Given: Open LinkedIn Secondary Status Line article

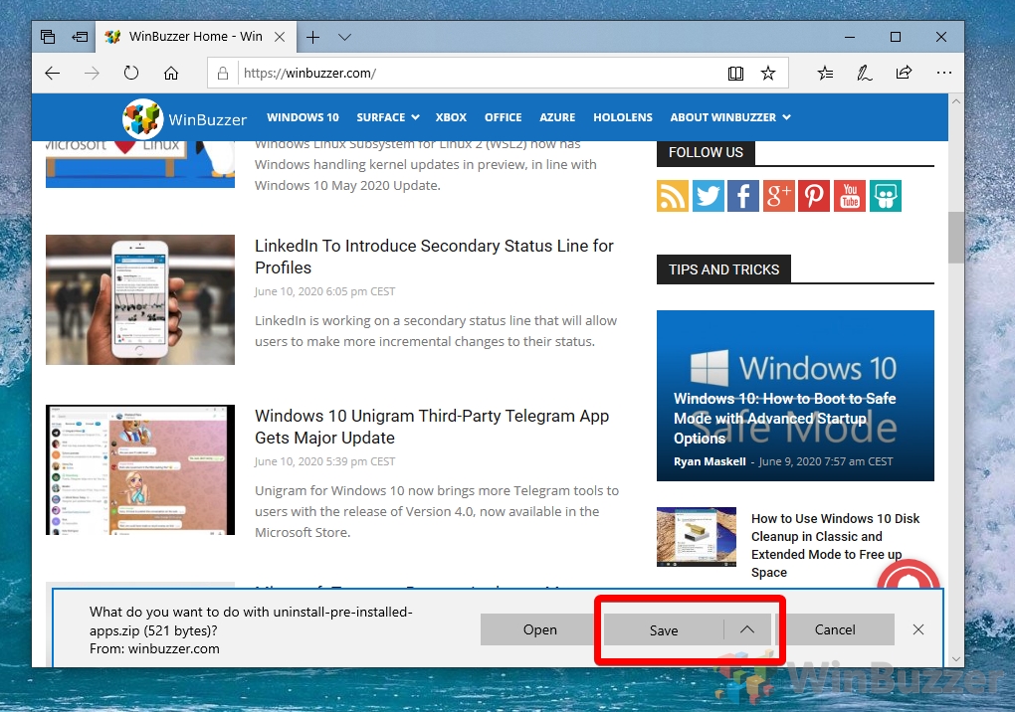Looking at the screenshot, I should click(x=434, y=257).
